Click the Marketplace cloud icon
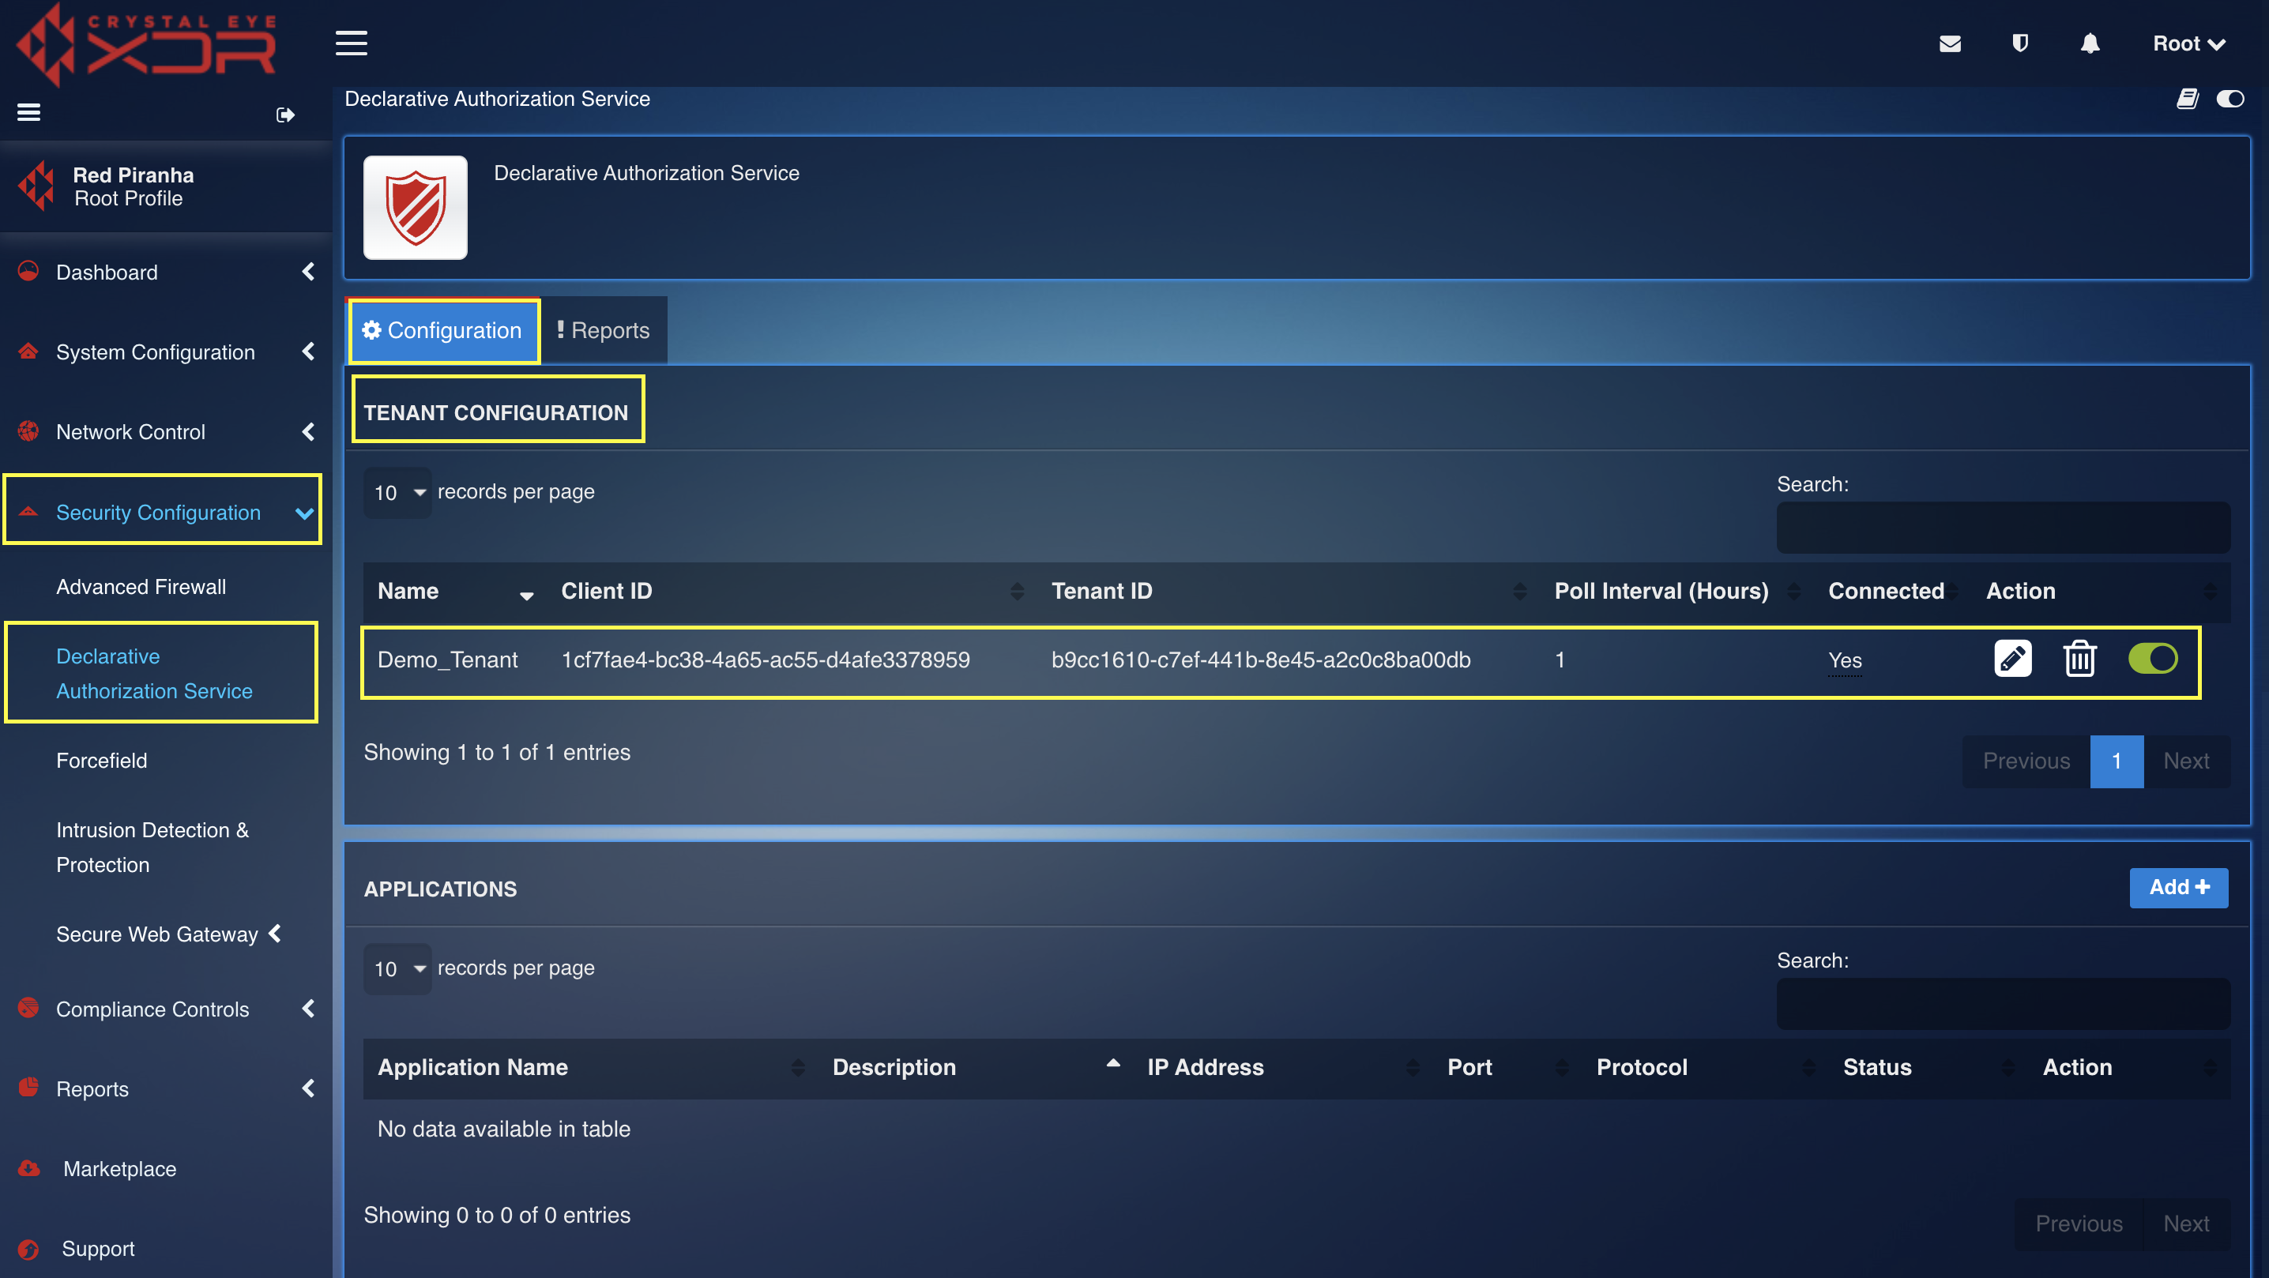This screenshot has width=2269, height=1278. point(28,1168)
